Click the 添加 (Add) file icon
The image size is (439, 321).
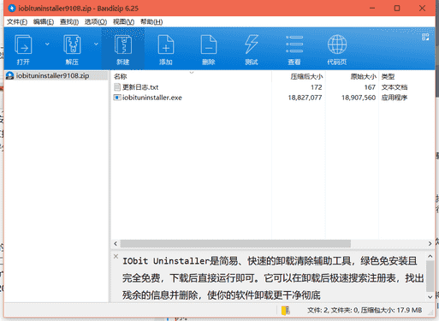tap(166, 45)
